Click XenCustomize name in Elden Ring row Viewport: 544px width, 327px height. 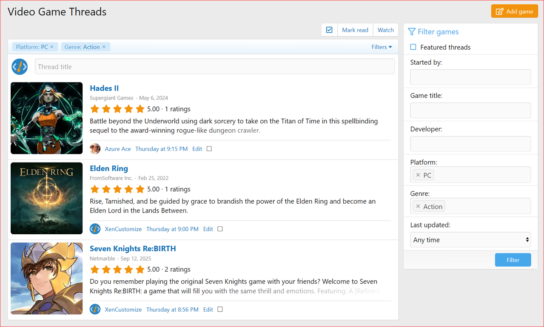pyautogui.click(x=123, y=229)
